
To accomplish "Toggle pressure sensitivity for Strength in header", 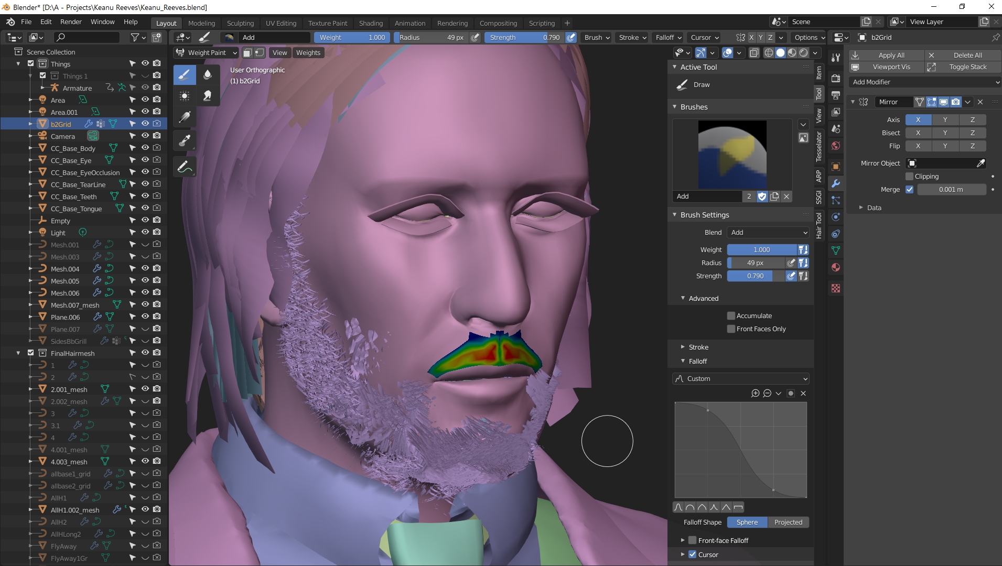I will (x=571, y=37).
